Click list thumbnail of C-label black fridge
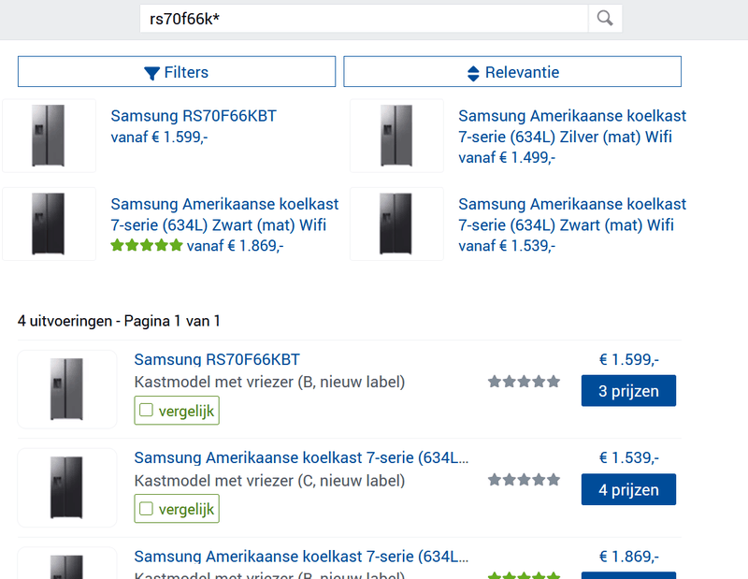Image resolution: width=748 pixels, height=579 pixels. click(x=67, y=487)
